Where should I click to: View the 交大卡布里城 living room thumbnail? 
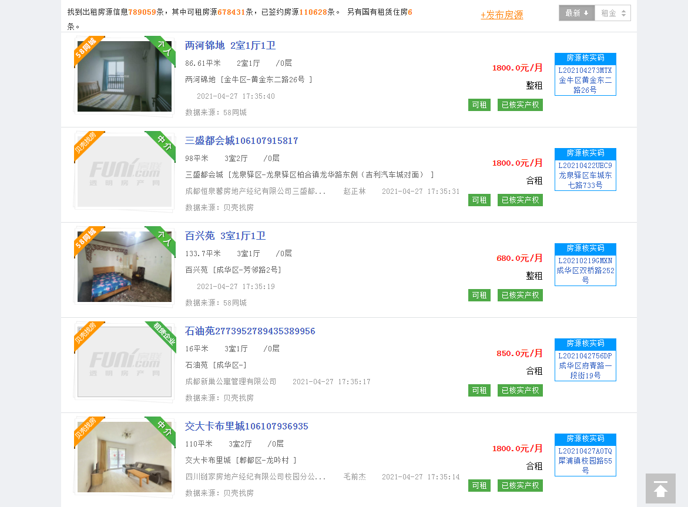pos(125,457)
